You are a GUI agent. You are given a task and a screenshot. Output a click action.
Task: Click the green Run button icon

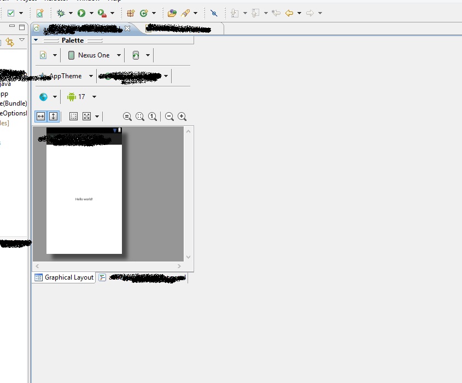(81, 13)
